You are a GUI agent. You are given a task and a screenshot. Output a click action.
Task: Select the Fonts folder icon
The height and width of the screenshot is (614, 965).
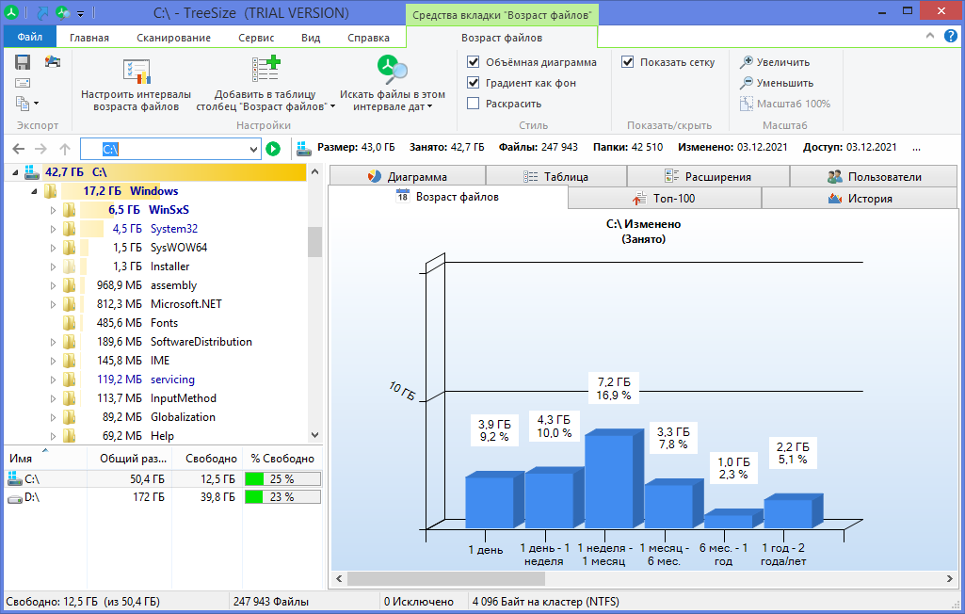click(x=70, y=323)
